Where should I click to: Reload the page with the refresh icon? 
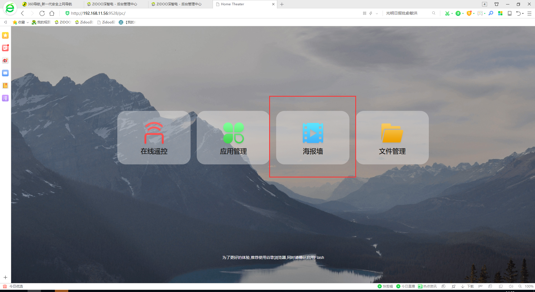[42, 13]
